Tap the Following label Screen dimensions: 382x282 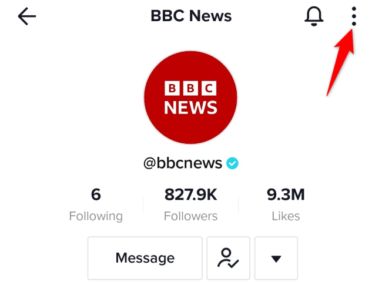pos(96,216)
